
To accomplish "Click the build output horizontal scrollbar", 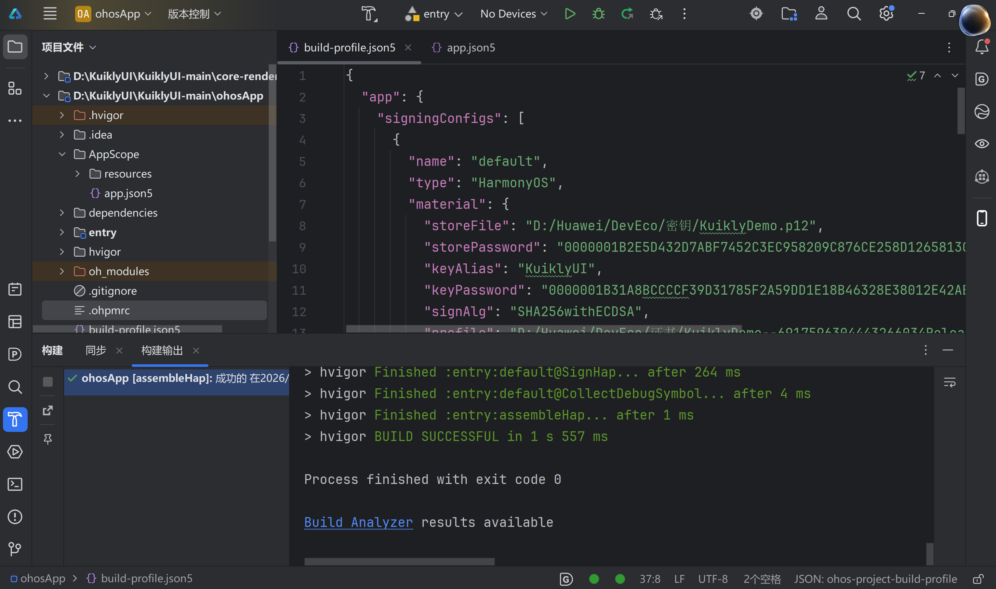I will coord(399,561).
